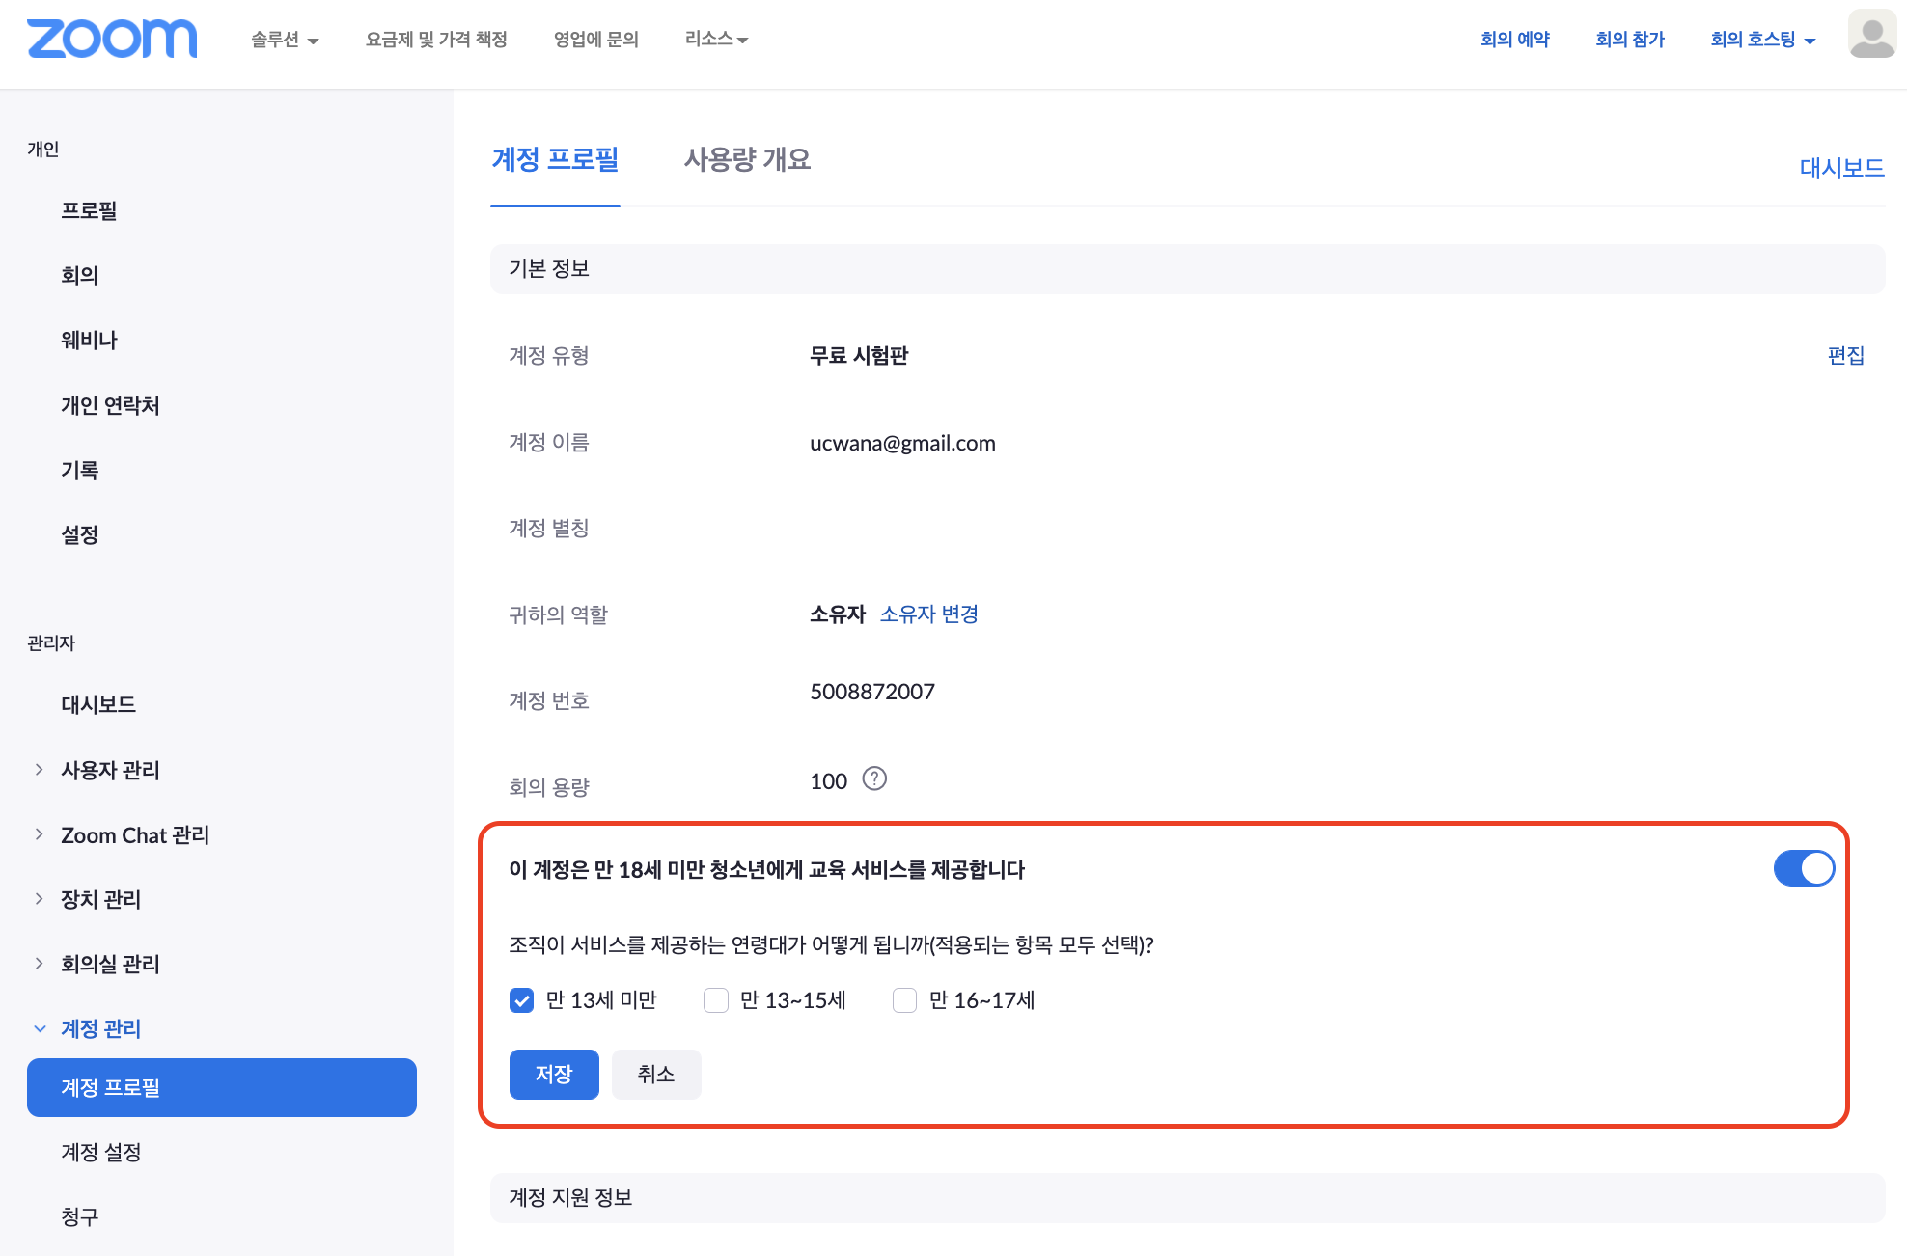Open the 회의 호스팅 dropdown

[x=1762, y=40]
